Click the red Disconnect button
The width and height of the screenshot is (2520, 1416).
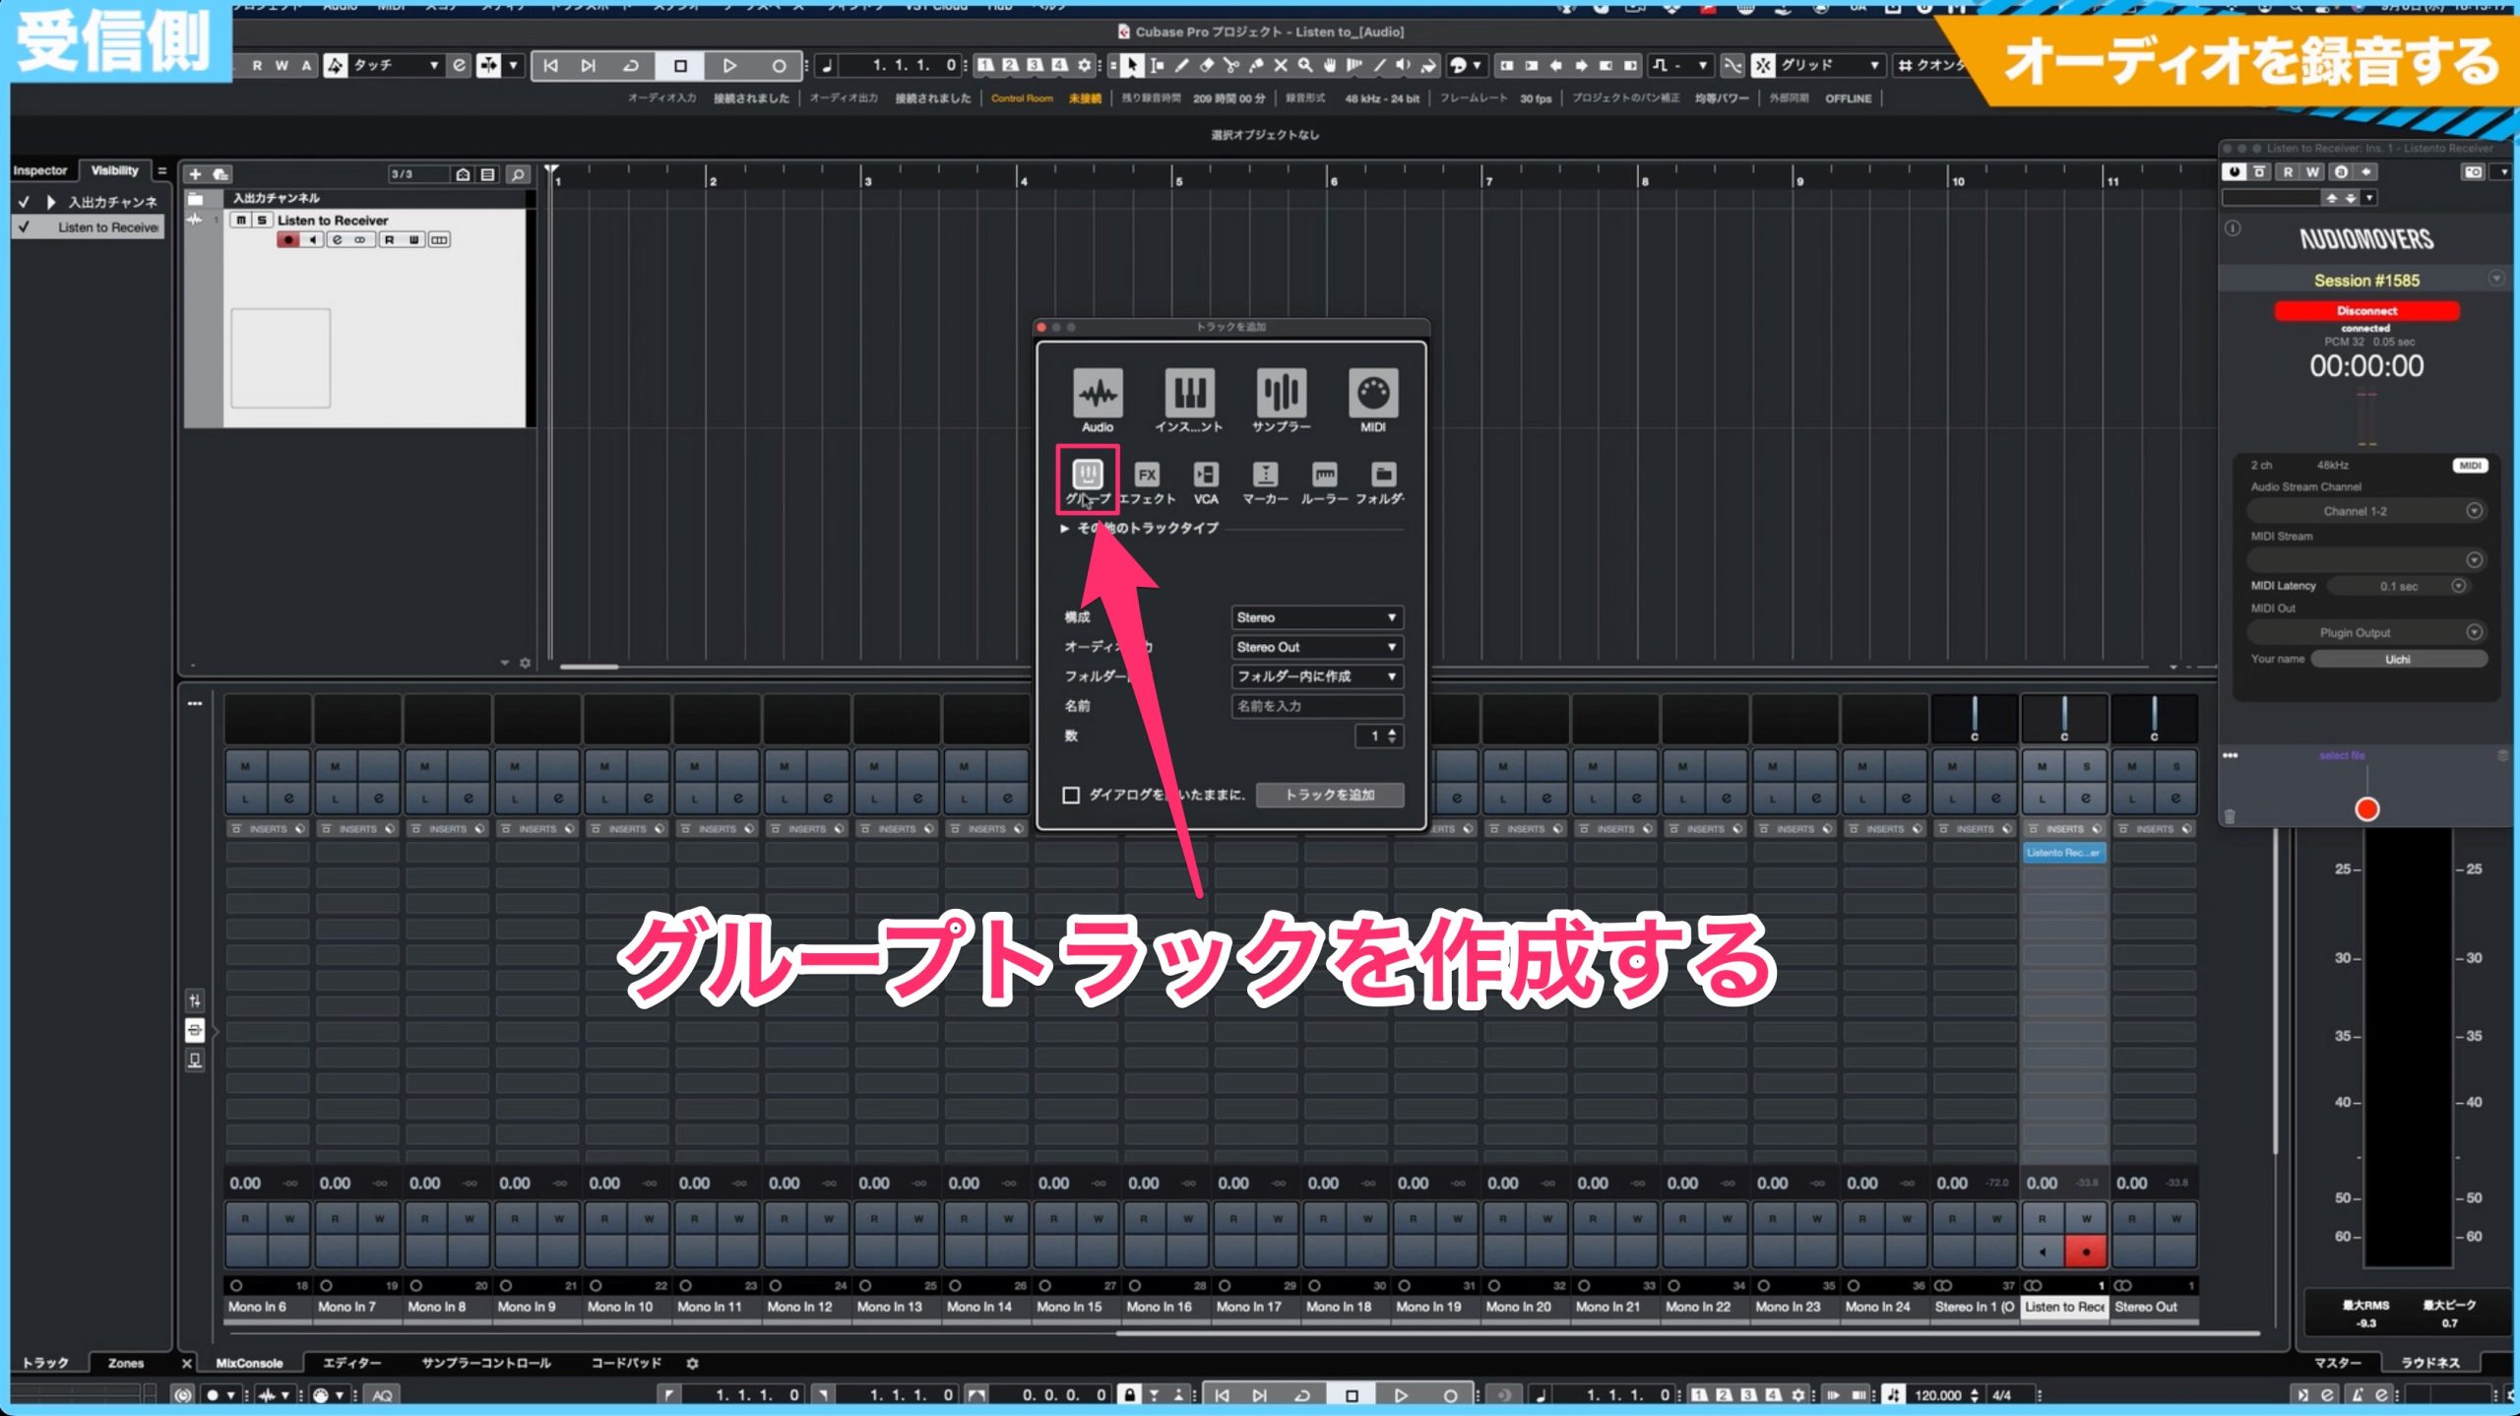(2366, 310)
